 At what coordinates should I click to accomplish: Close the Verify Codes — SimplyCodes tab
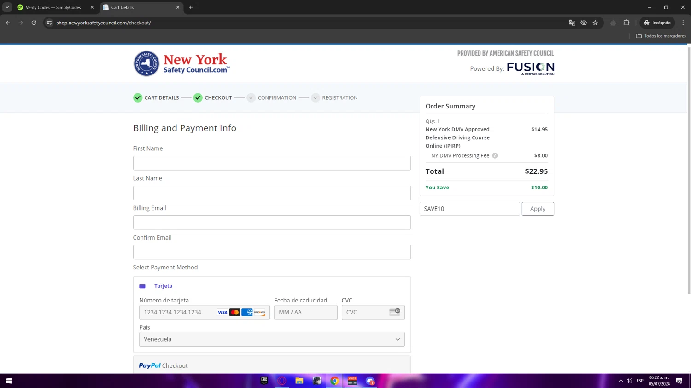click(x=92, y=7)
